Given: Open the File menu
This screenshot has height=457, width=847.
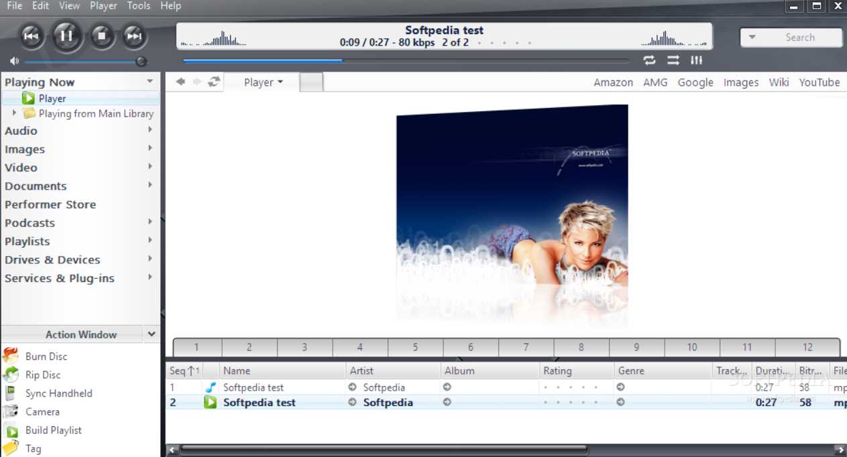Looking at the screenshot, I should click(14, 5).
